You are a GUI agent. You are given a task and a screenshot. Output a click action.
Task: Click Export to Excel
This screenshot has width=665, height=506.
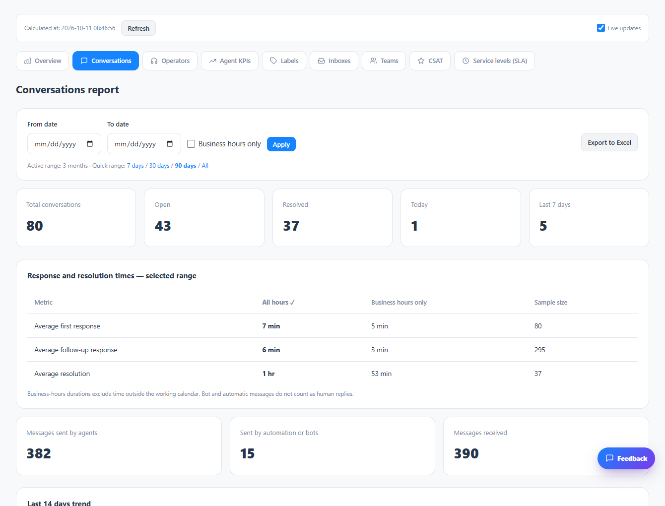click(609, 142)
